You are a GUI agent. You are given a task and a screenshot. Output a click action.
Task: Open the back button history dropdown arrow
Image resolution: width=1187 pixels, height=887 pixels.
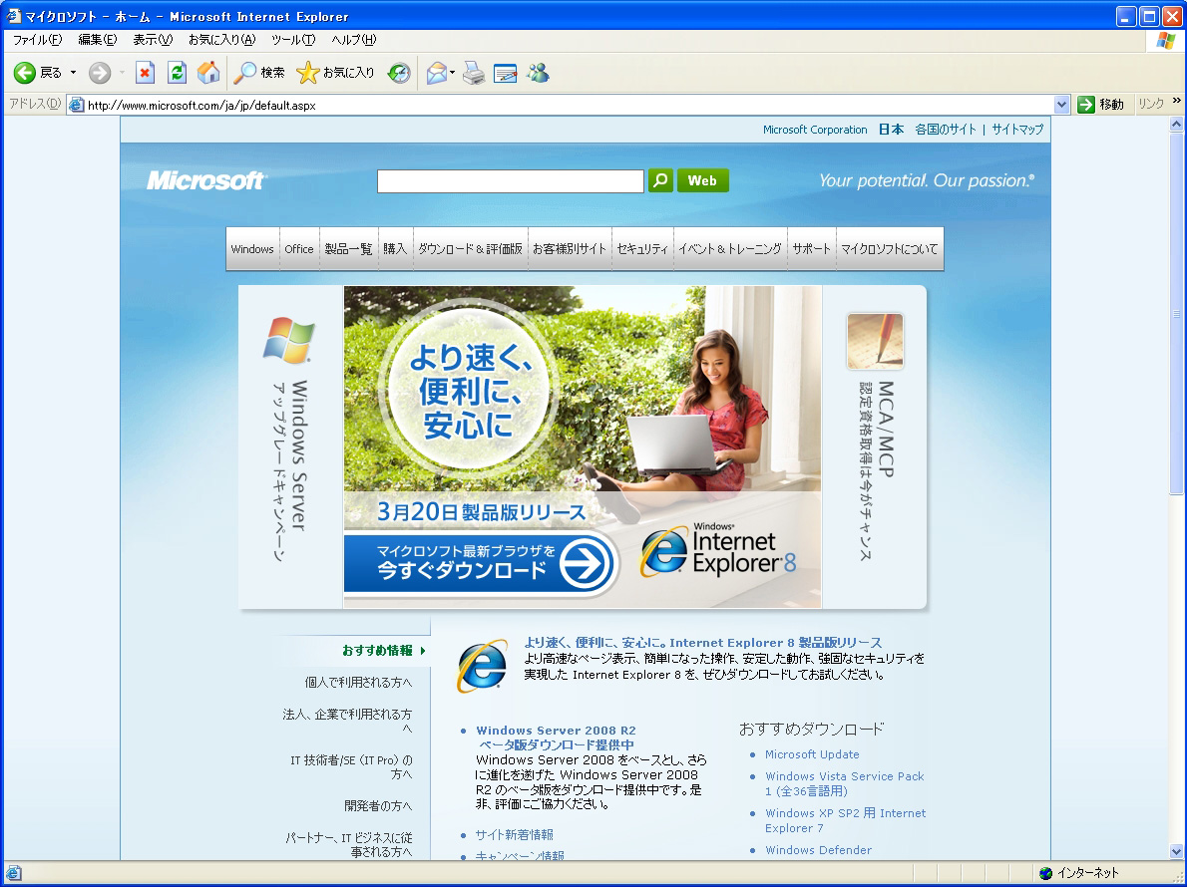pyautogui.click(x=74, y=73)
